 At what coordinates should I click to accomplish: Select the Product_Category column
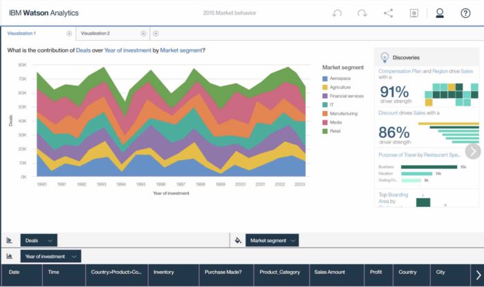[x=281, y=275]
